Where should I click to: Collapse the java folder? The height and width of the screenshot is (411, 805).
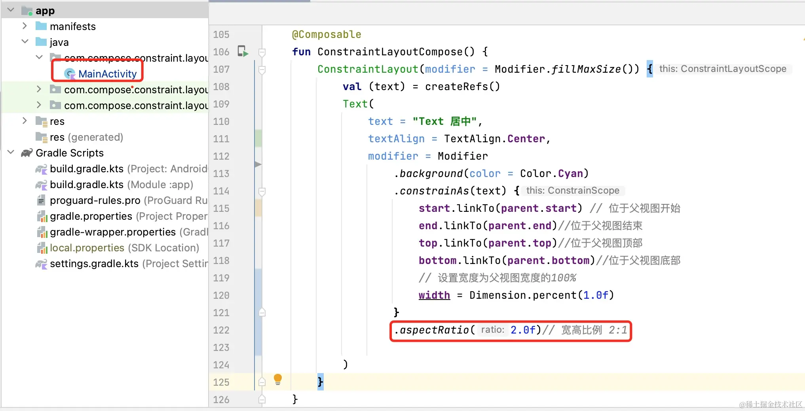25,41
